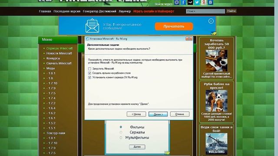
Task: Click Далее button in the survey box
Action: (x=137, y=147)
